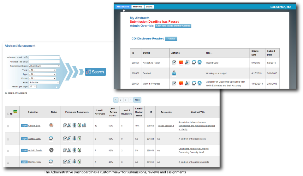The height and width of the screenshot is (176, 303).
Task: Check the box for Abbott, Sandy row
Action: tap(8, 151)
